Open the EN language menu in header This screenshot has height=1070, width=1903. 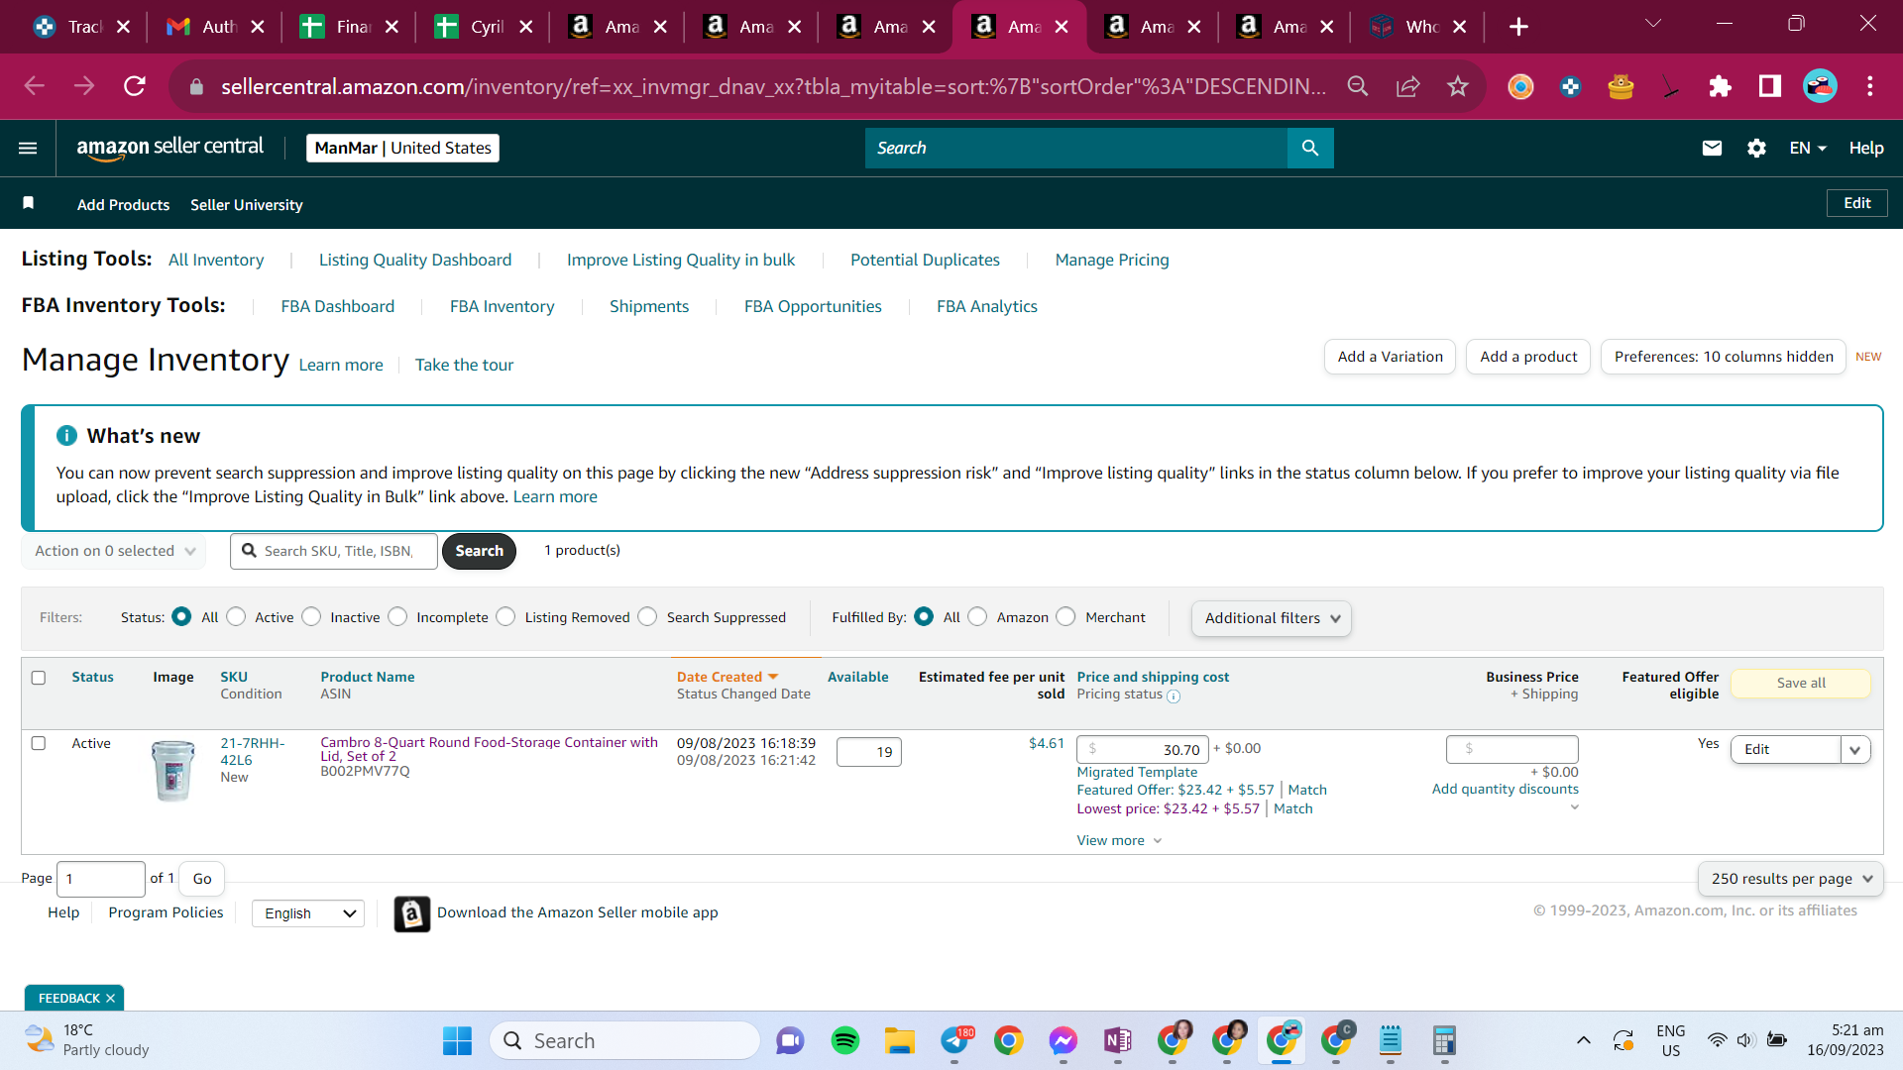point(1807,148)
